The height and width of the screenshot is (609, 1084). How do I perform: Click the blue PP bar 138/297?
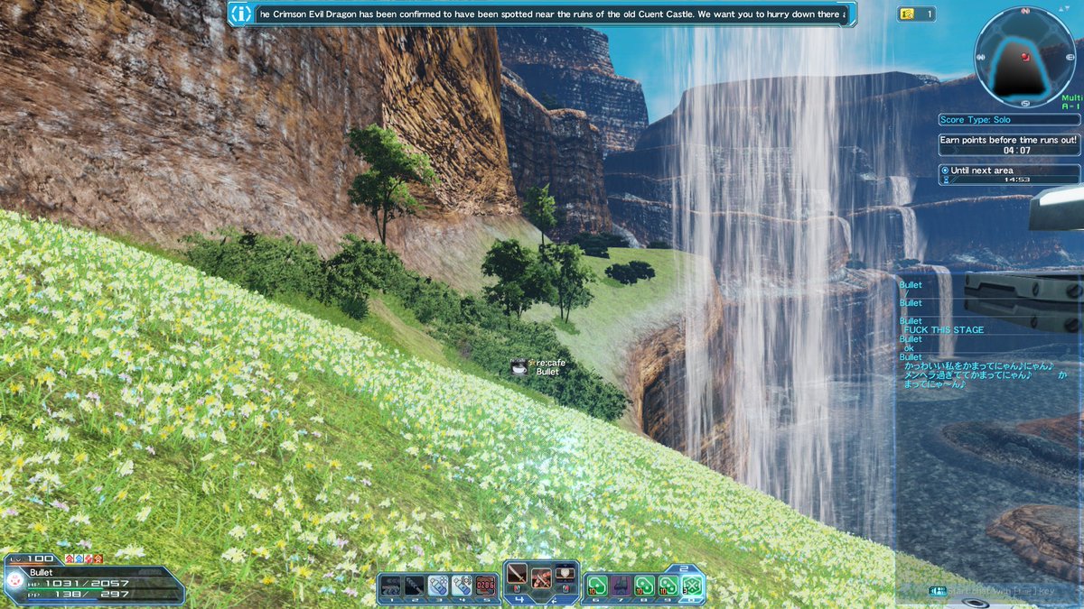[103, 599]
